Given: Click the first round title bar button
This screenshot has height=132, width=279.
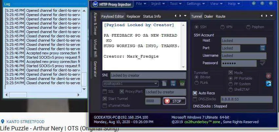Looking at the screenshot, I should (x=254, y=3).
